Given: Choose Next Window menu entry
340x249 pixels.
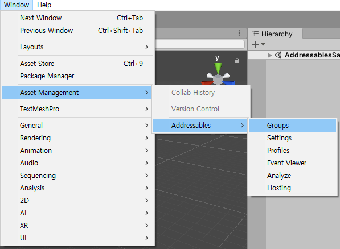Looking at the screenshot, I should (77, 18).
